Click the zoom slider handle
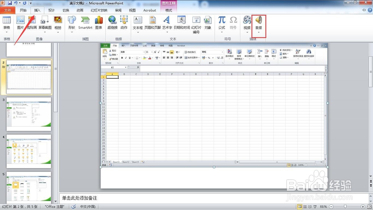The height and width of the screenshot is (210, 373). [x=345, y=207]
